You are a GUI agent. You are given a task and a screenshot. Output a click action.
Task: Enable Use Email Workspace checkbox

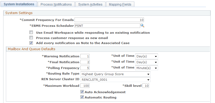[31, 32]
